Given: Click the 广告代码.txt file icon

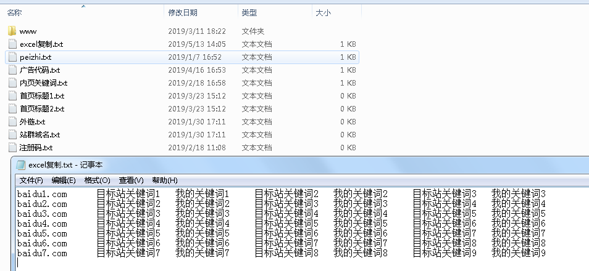Looking at the screenshot, I should (x=12, y=70).
